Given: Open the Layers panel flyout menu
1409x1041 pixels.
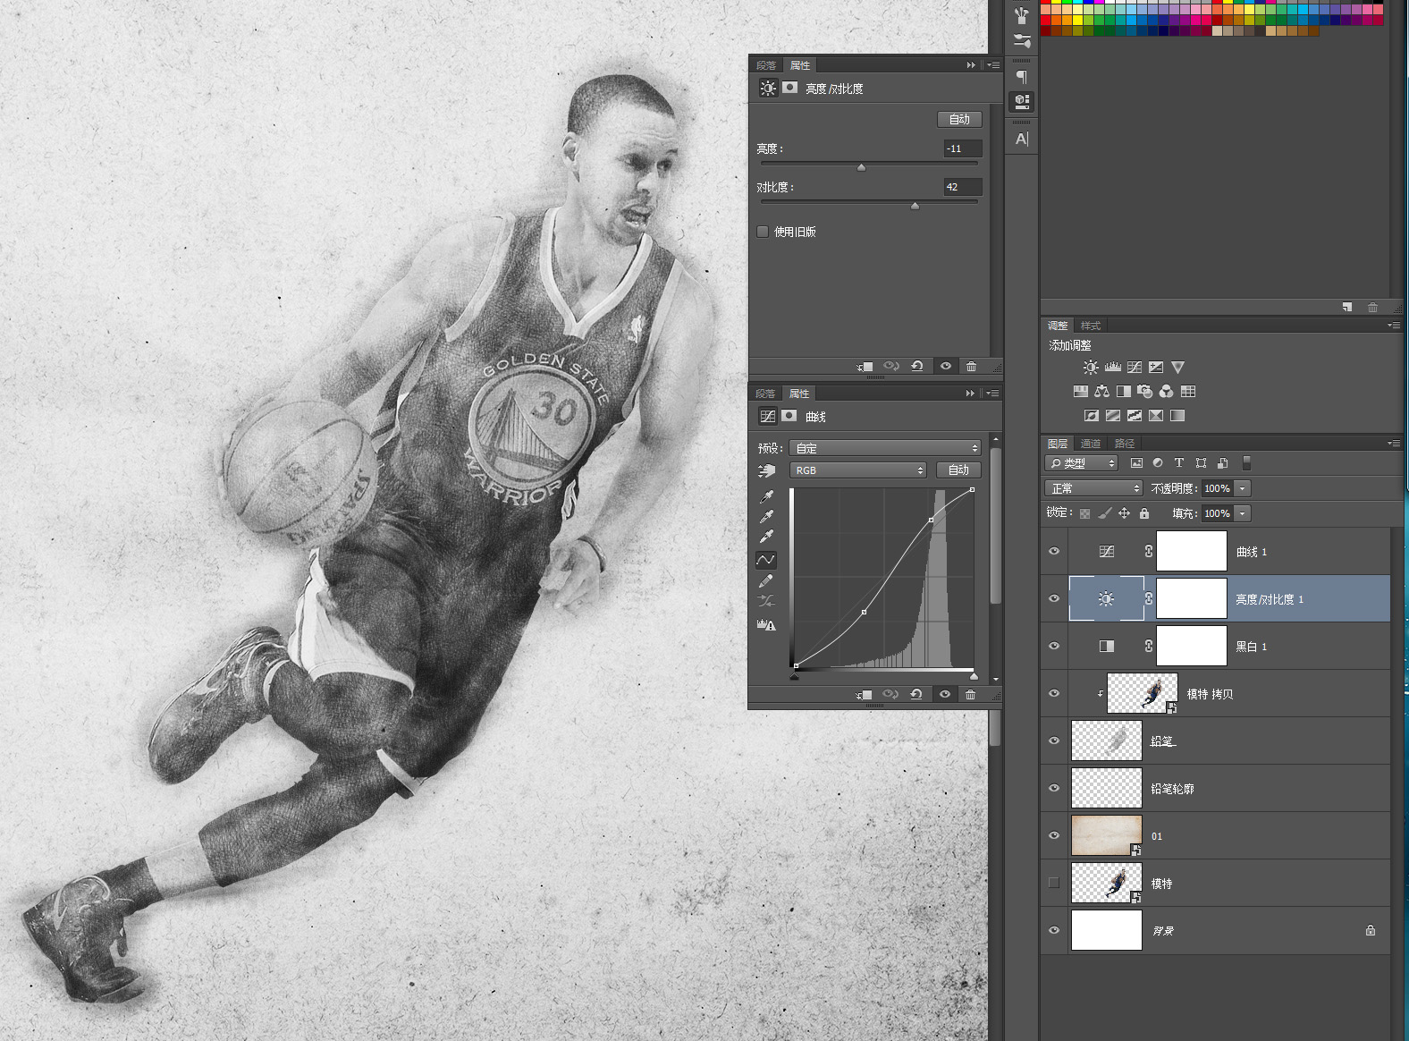Looking at the screenshot, I should point(1394,444).
